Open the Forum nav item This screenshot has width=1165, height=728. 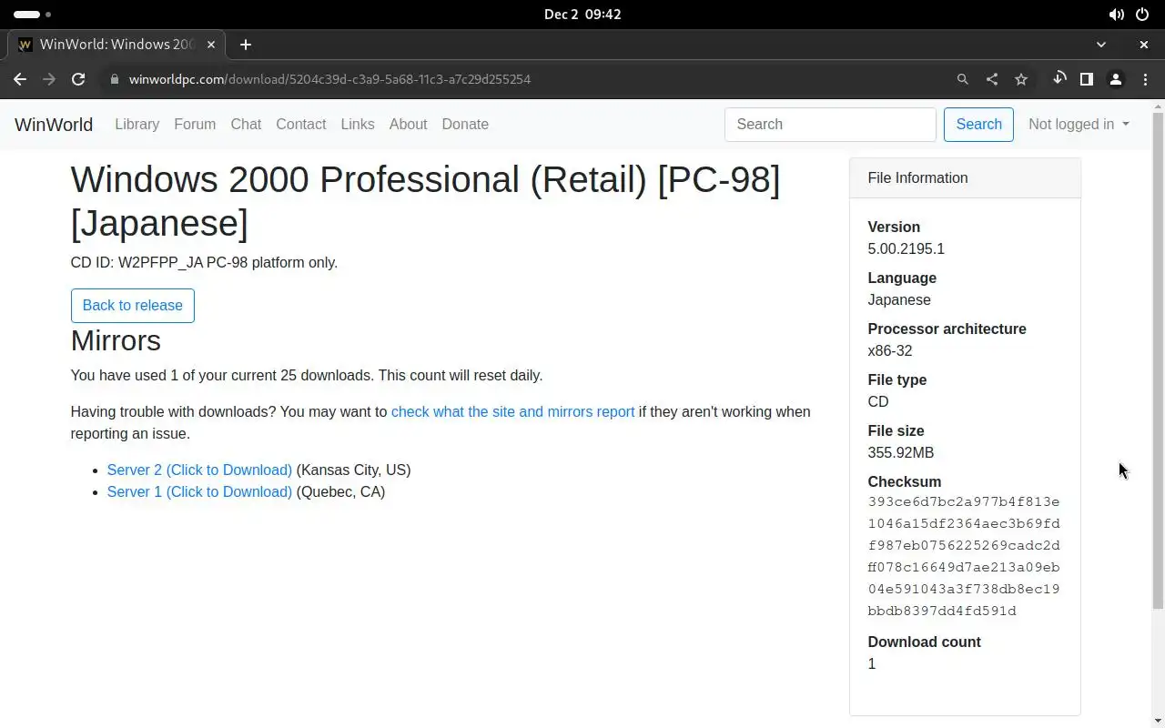click(195, 125)
